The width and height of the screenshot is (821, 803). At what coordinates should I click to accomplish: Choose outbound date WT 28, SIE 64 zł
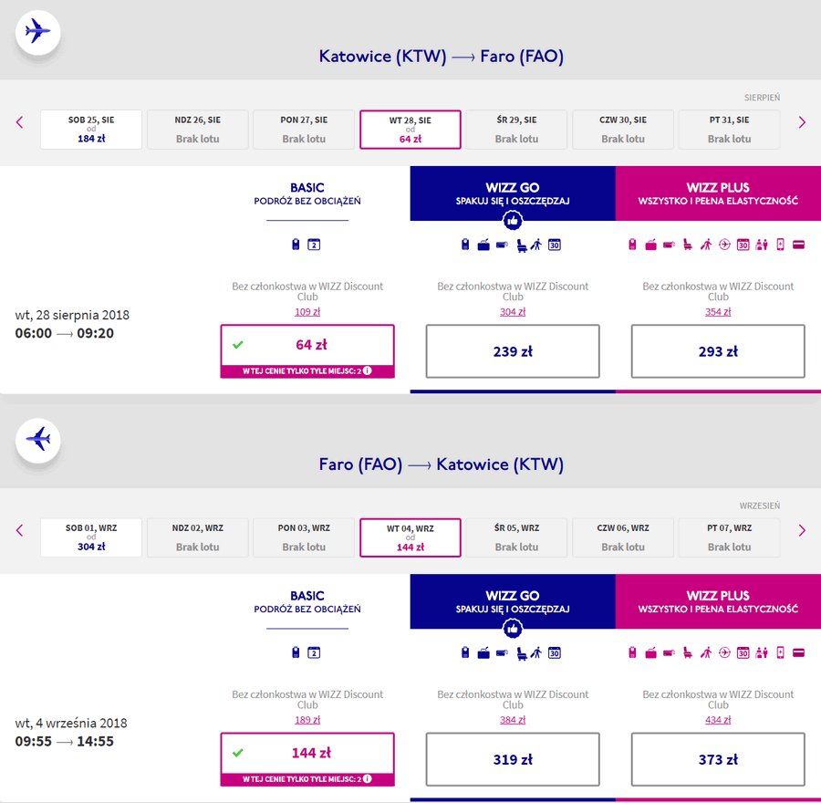[410, 130]
